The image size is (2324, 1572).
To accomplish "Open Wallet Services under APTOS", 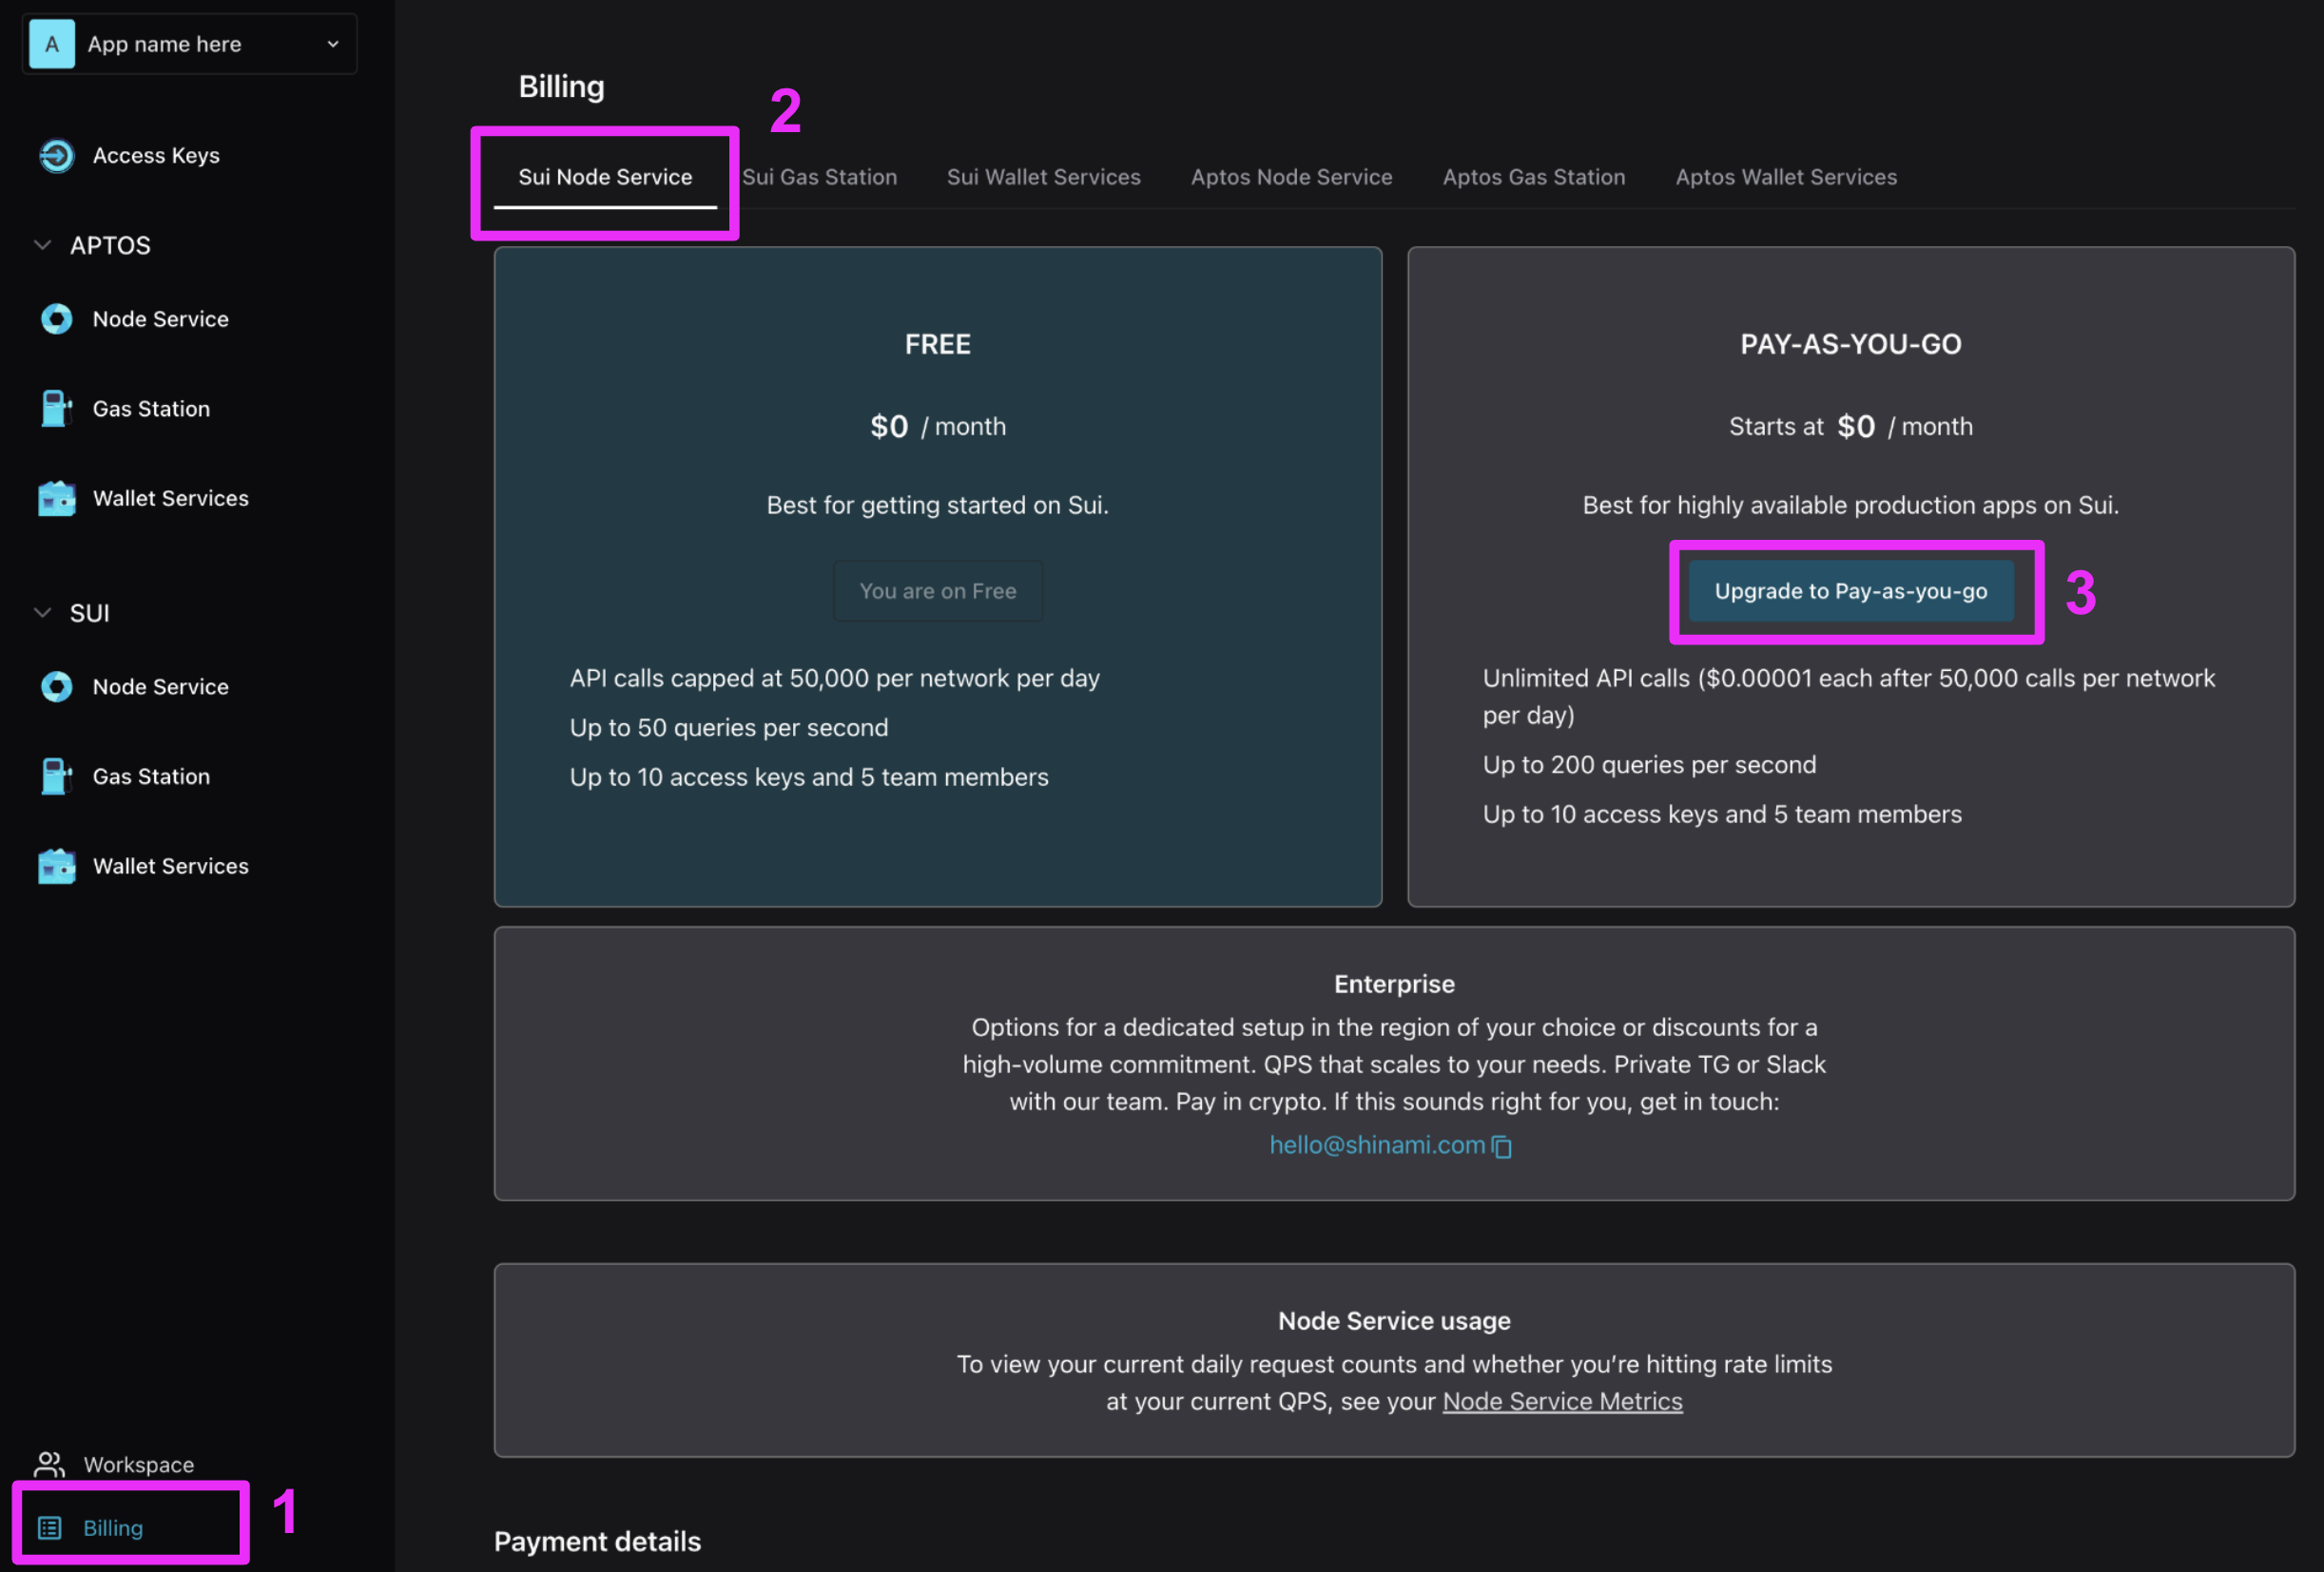I will click(x=171, y=499).
